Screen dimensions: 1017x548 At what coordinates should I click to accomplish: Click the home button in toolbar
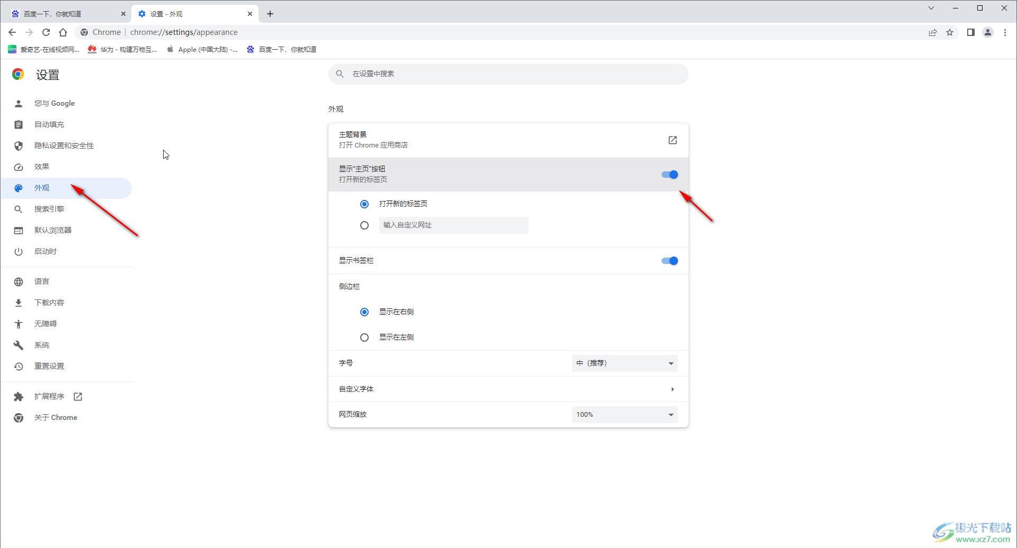coord(63,32)
